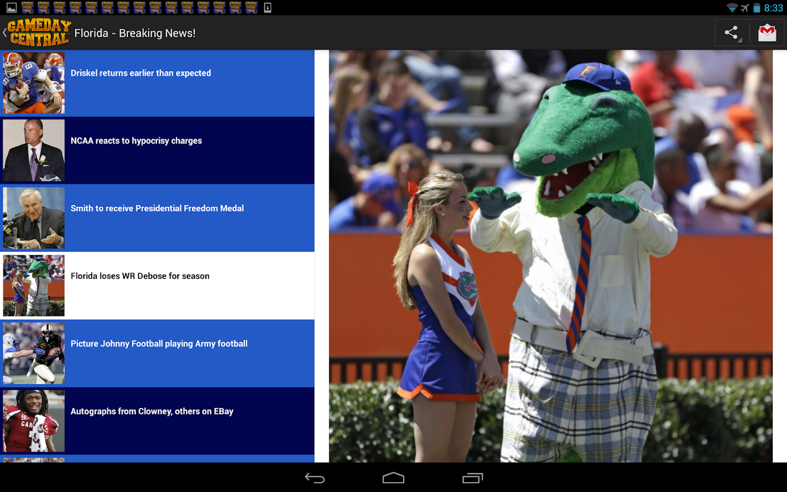Tap the Florida mascot thumbnail in list

[x=34, y=286]
